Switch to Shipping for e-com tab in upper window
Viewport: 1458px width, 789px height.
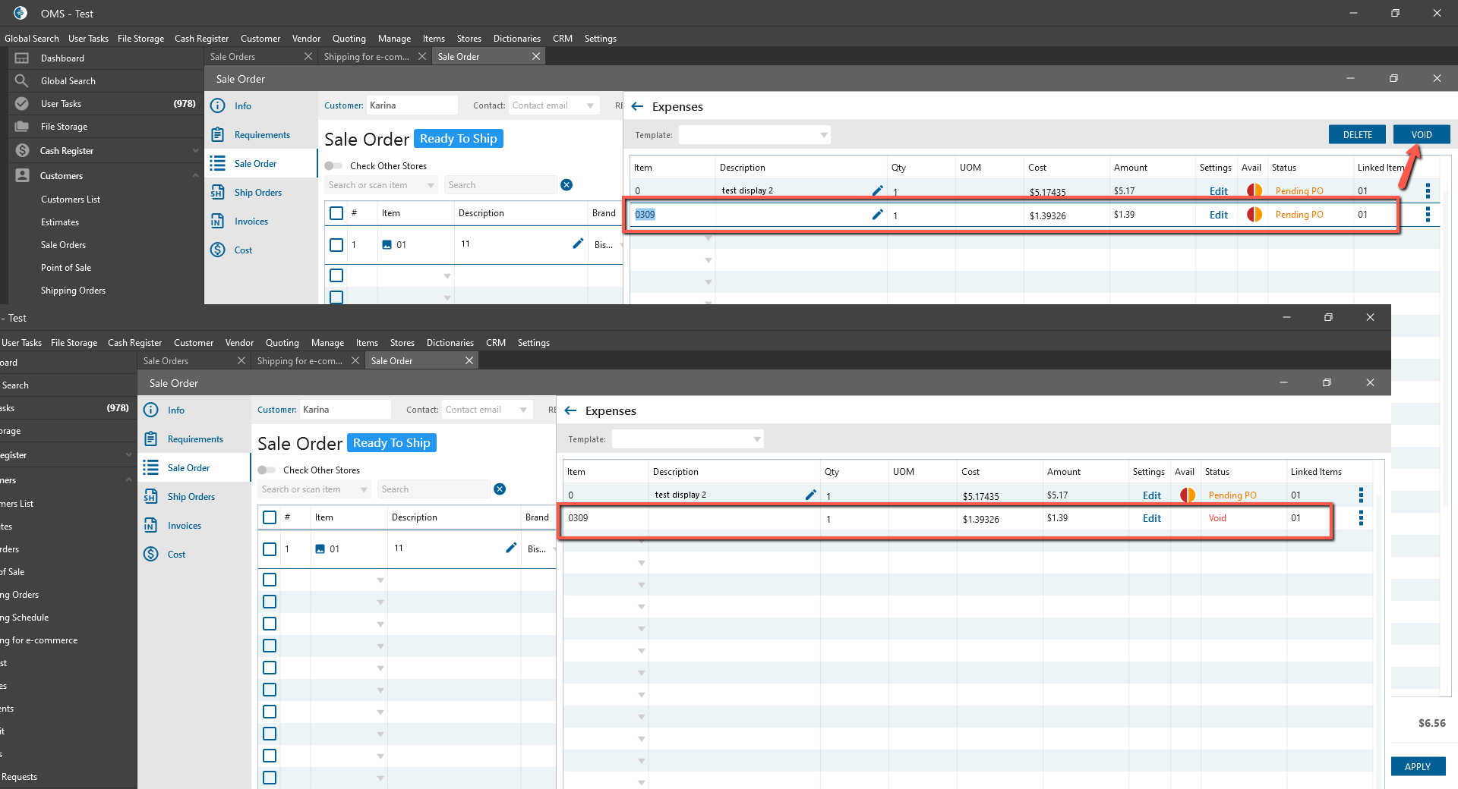pyautogui.click(x=367, y=57)
